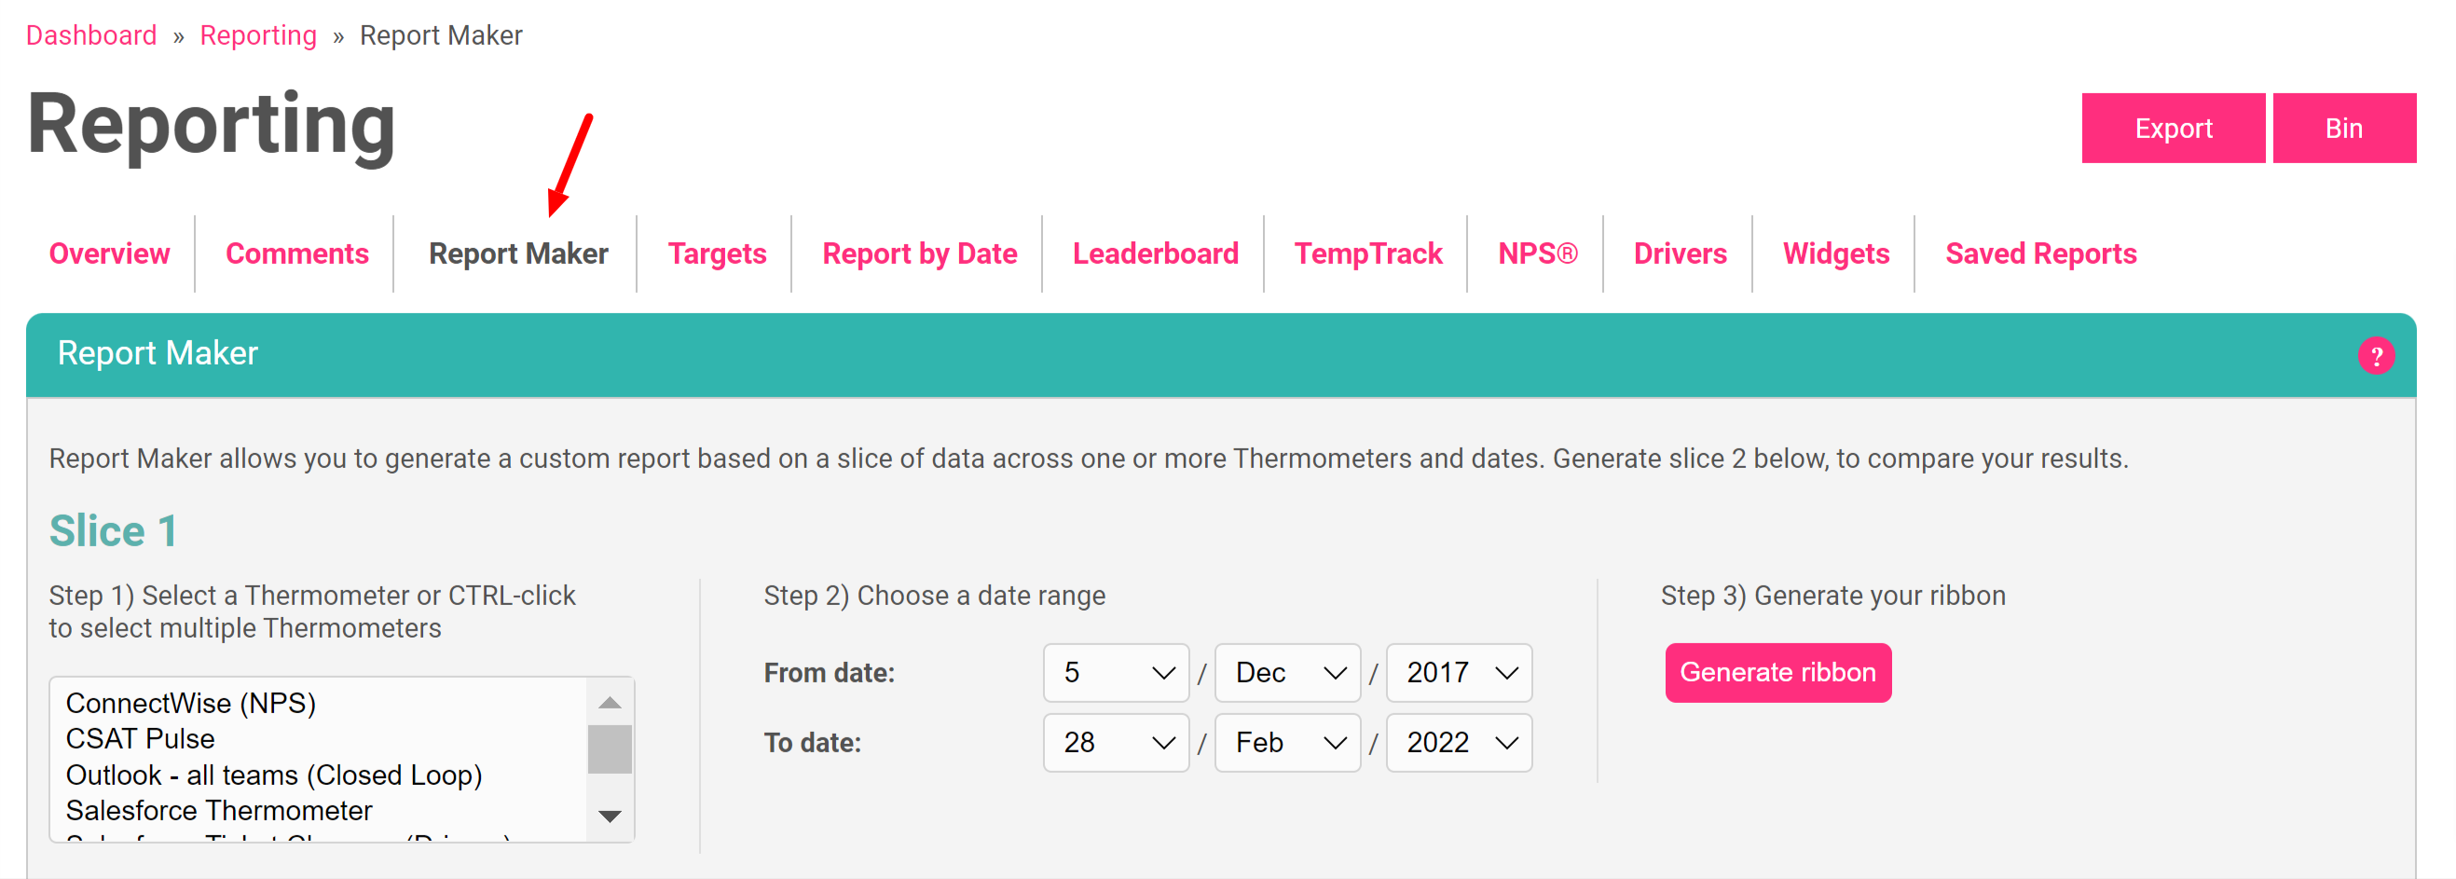This screenshot has width=2456, height=879.
Task: Select the TempTrack tab
Action: (x=1367, y=254)
